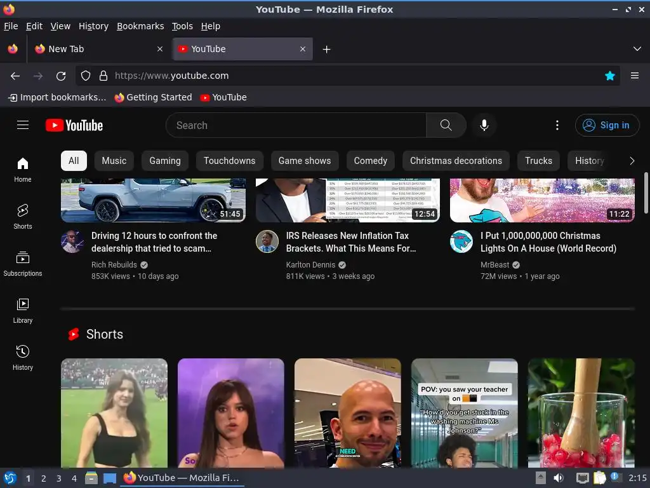Screen dimensions: 650x488
Task: Click the YouTube logo
Action: 74,125
